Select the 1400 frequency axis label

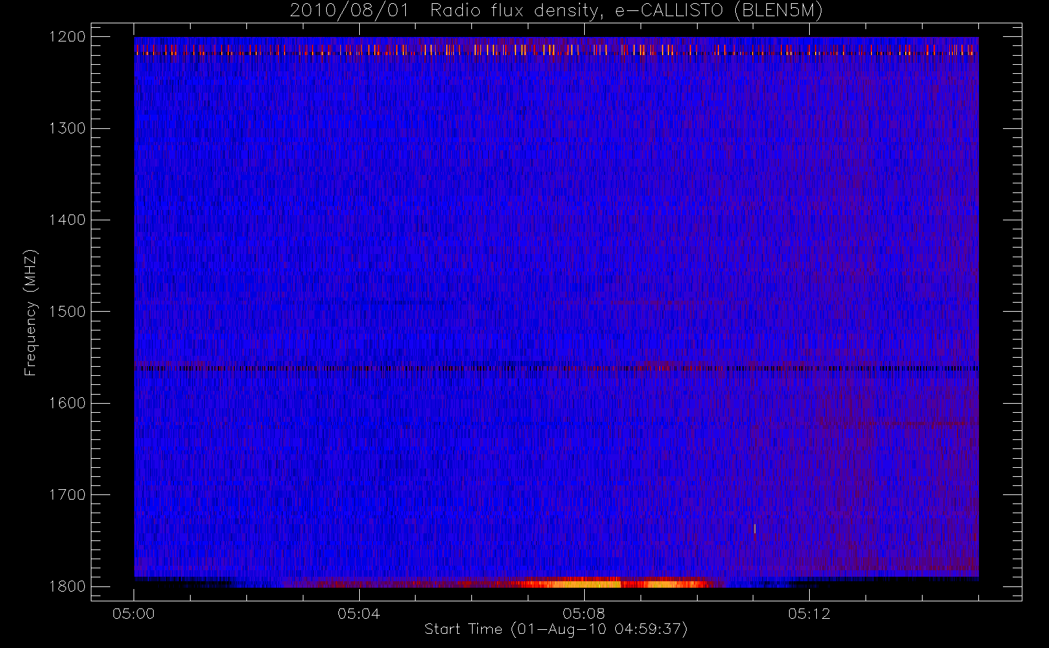67,220
